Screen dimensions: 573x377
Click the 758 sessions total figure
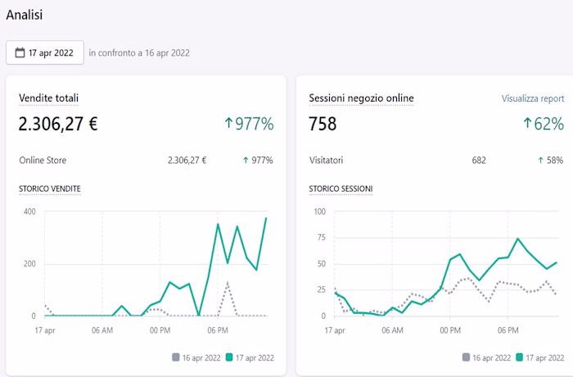323,124
